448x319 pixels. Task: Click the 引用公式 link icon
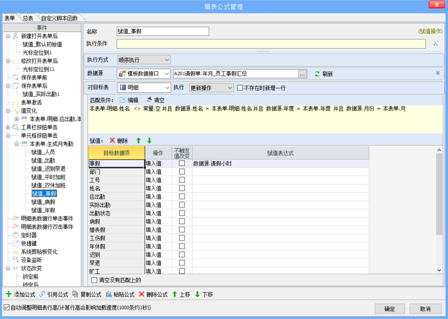[x=42, y=294]
